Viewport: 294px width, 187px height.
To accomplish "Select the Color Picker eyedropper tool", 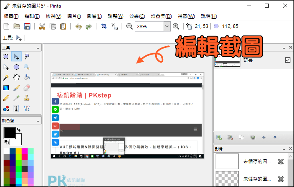I will coord(16,98).
